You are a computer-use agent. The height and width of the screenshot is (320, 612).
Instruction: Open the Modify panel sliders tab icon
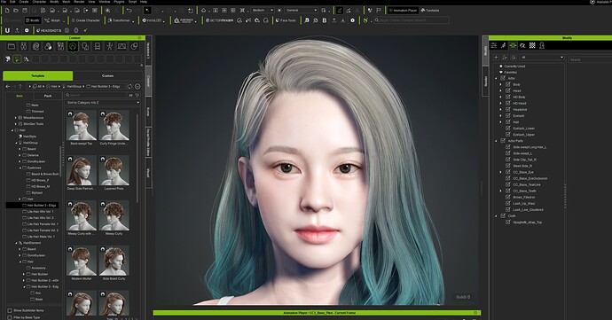click(494, 46)
